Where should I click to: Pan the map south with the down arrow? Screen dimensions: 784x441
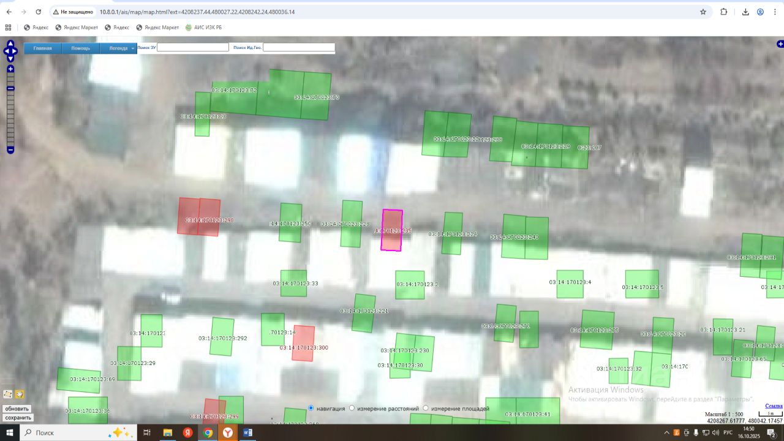[10, 58]
